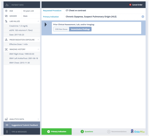Clear the Chronic Dyspnea primary indication

tap(143, 17)
